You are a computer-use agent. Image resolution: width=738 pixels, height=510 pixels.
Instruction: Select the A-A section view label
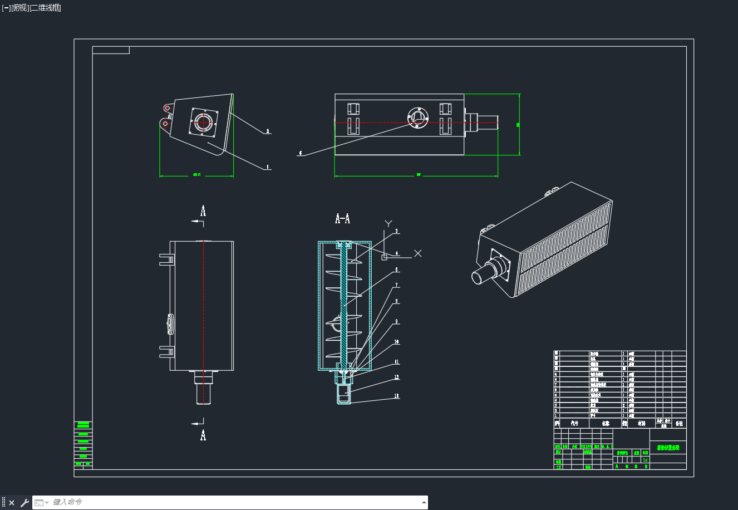click(342, 218)
